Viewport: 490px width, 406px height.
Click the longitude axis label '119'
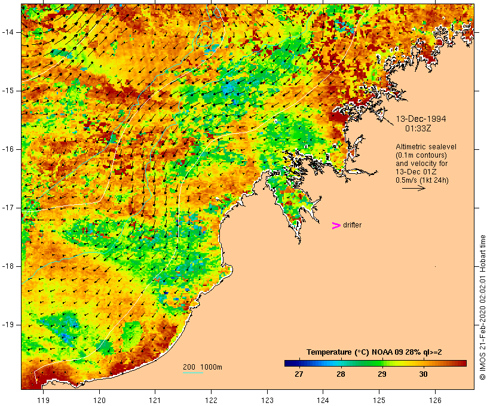click(x=43, y=400)
